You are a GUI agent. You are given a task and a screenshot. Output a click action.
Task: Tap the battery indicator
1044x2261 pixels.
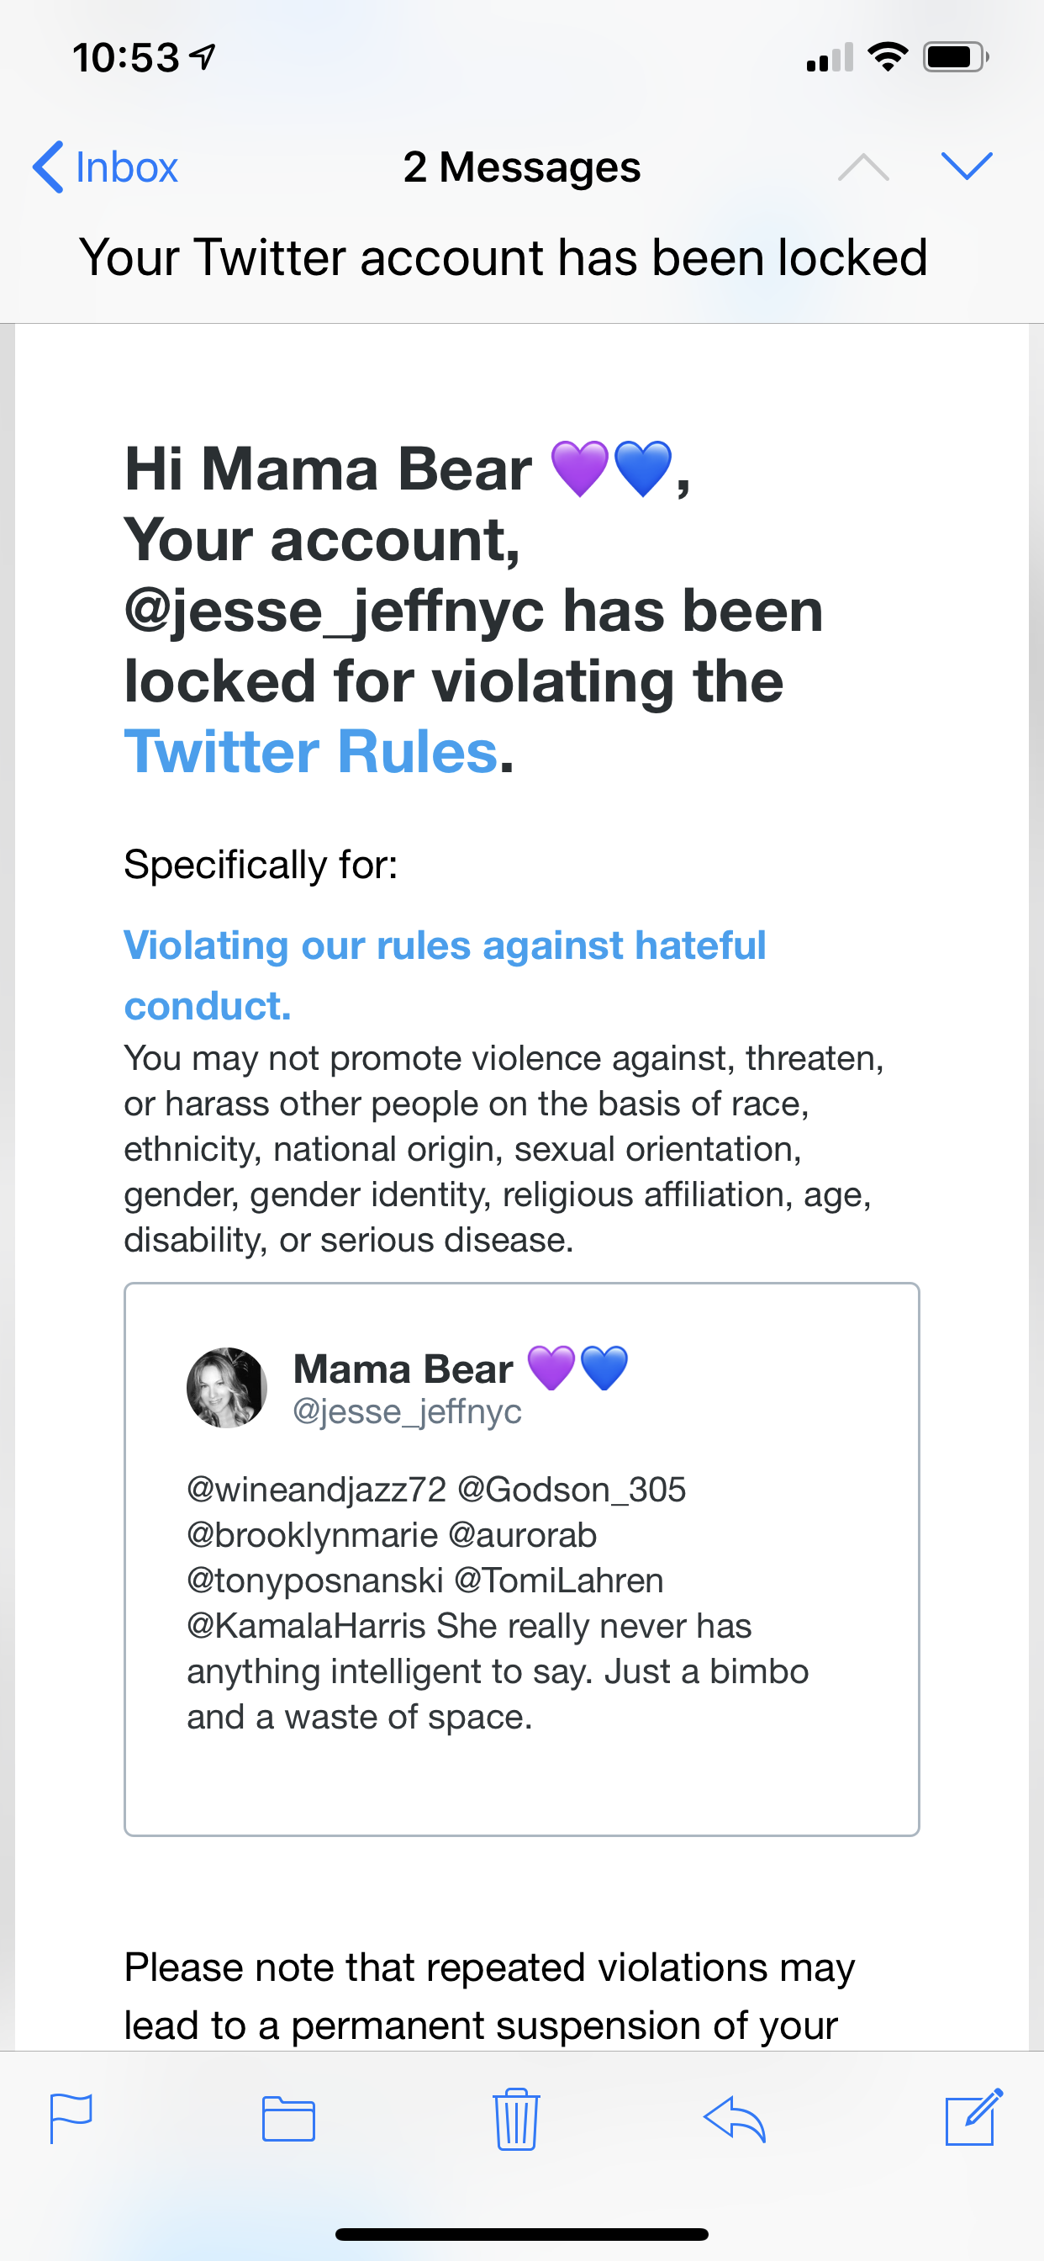pos(957,57)
